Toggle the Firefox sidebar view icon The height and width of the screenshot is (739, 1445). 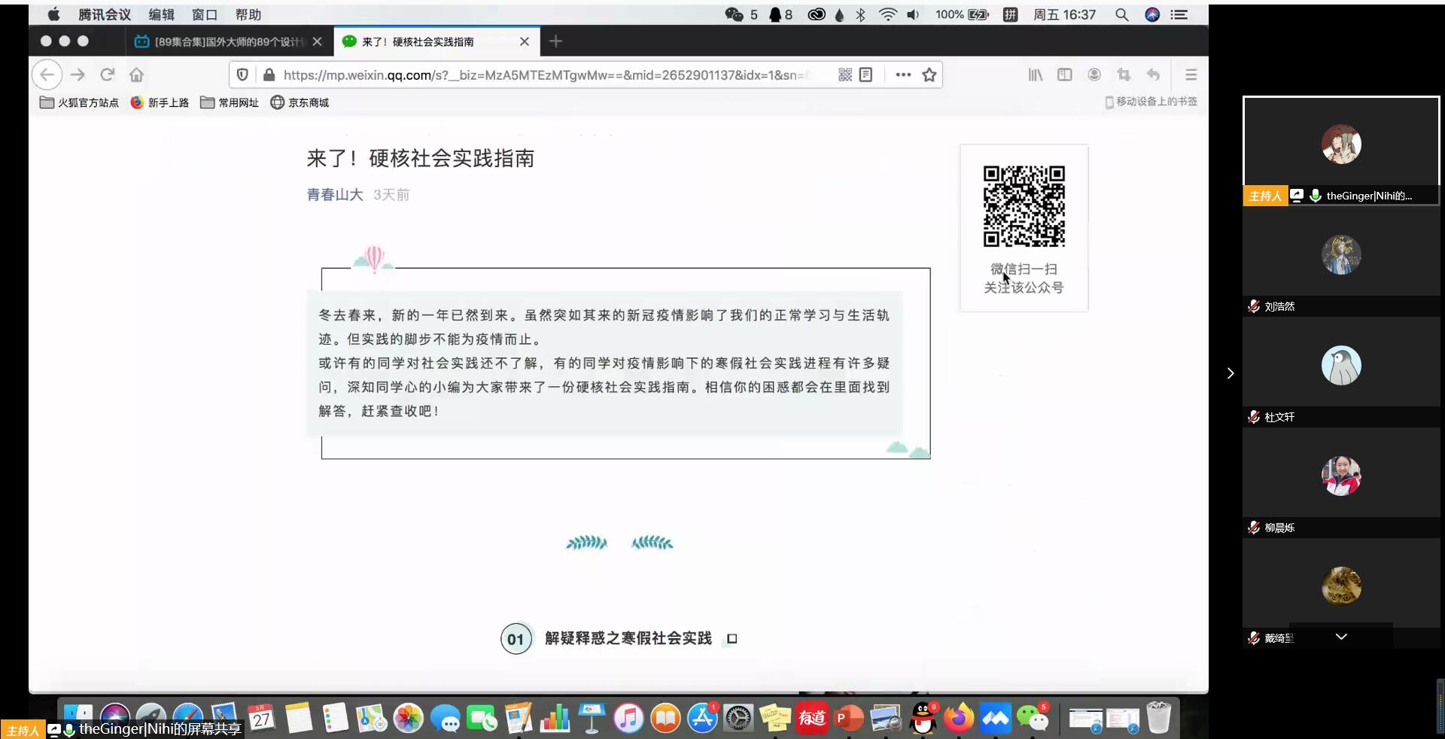(1064, 75)
